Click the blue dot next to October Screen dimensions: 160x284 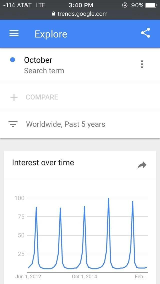(12, 60)
